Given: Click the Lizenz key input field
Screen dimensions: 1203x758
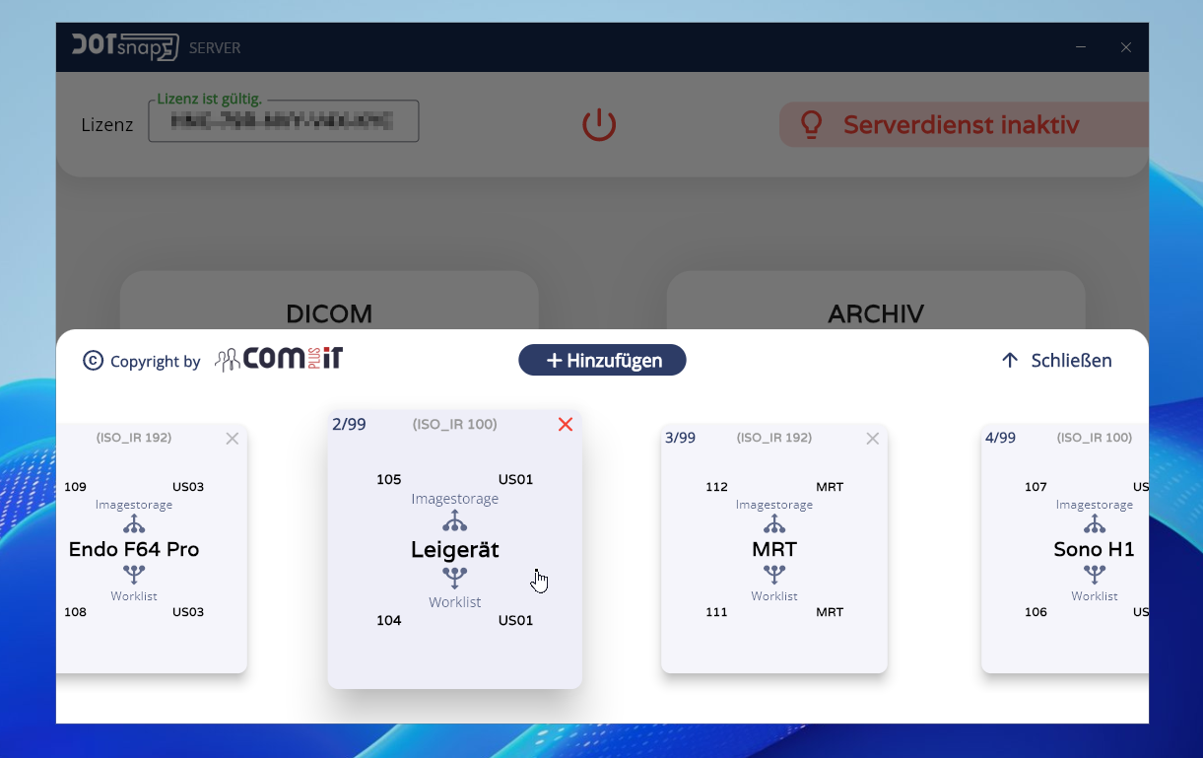Looking at the screenshot, I should [284, 121].
